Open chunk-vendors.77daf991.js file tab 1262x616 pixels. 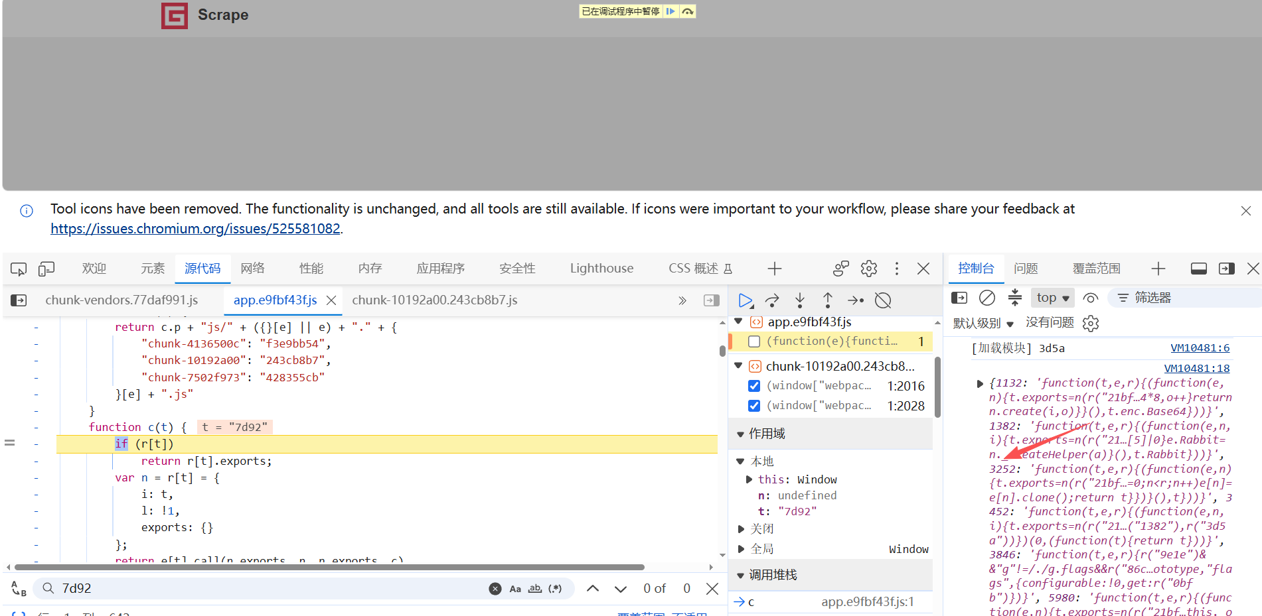pos(121,300)
